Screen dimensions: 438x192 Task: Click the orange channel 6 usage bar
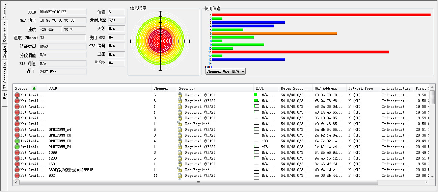click(274, 33)
